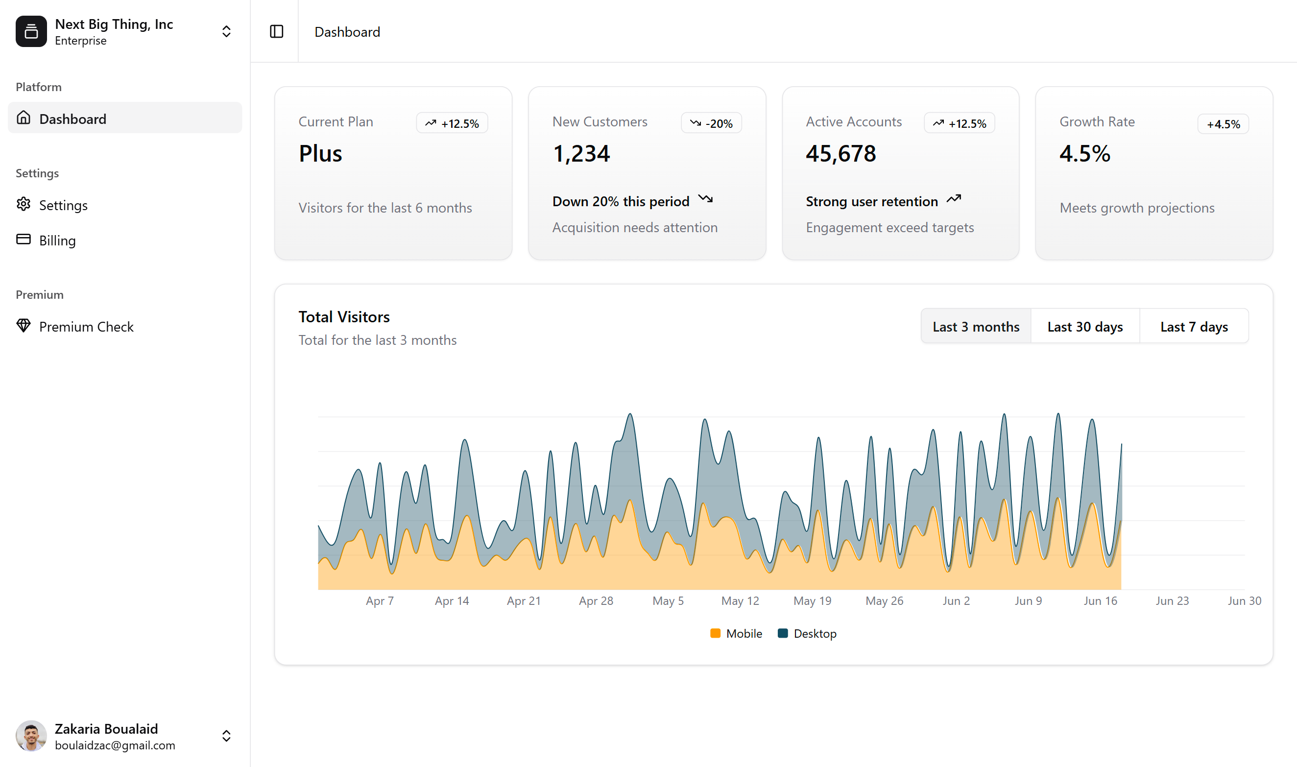
Task: Switch chart range to Last 7 days
Action: coord(1194,327)
